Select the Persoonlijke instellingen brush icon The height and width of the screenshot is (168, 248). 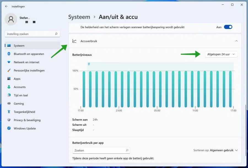tap(9, 70)
